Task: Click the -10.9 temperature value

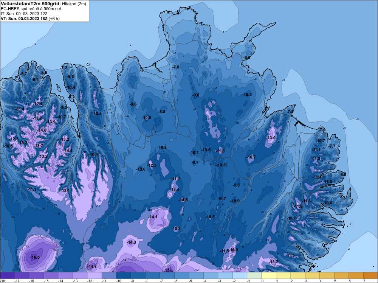Action: [x=235, y=201]
